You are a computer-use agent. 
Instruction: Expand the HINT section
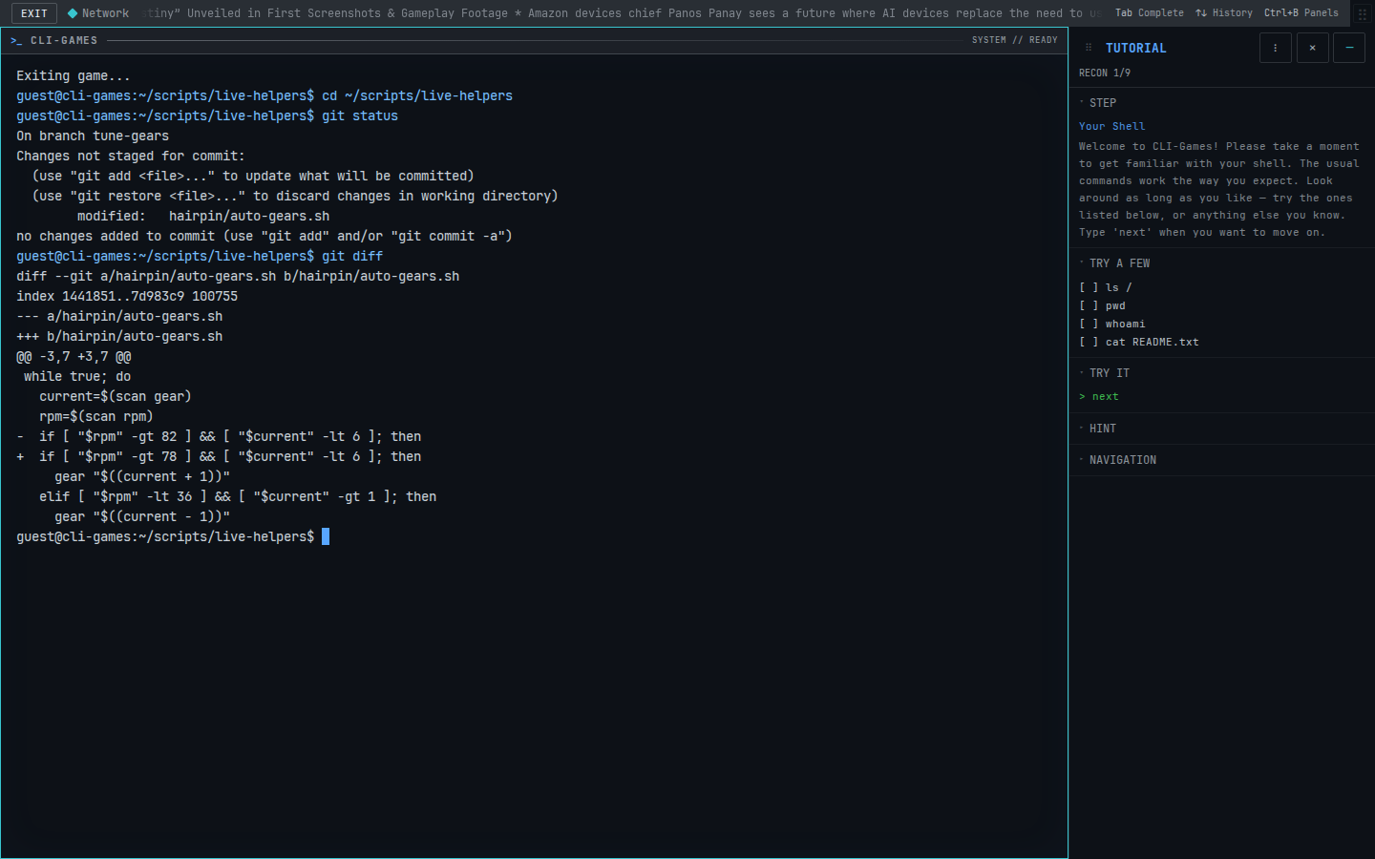pyautogui.click(x=1098, y=429)
